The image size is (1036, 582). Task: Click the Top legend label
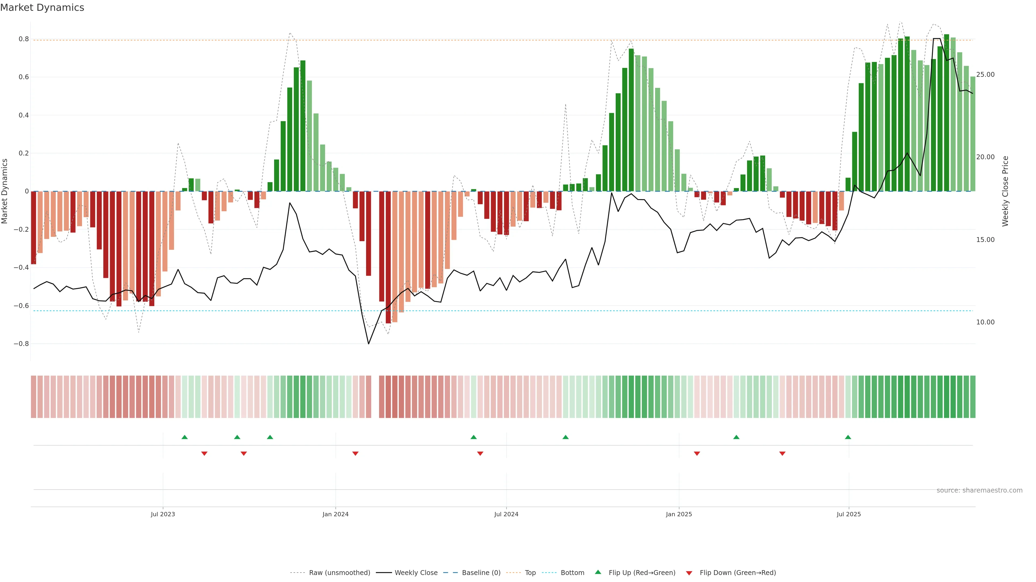pyautogui.click(x=530, y=573)
